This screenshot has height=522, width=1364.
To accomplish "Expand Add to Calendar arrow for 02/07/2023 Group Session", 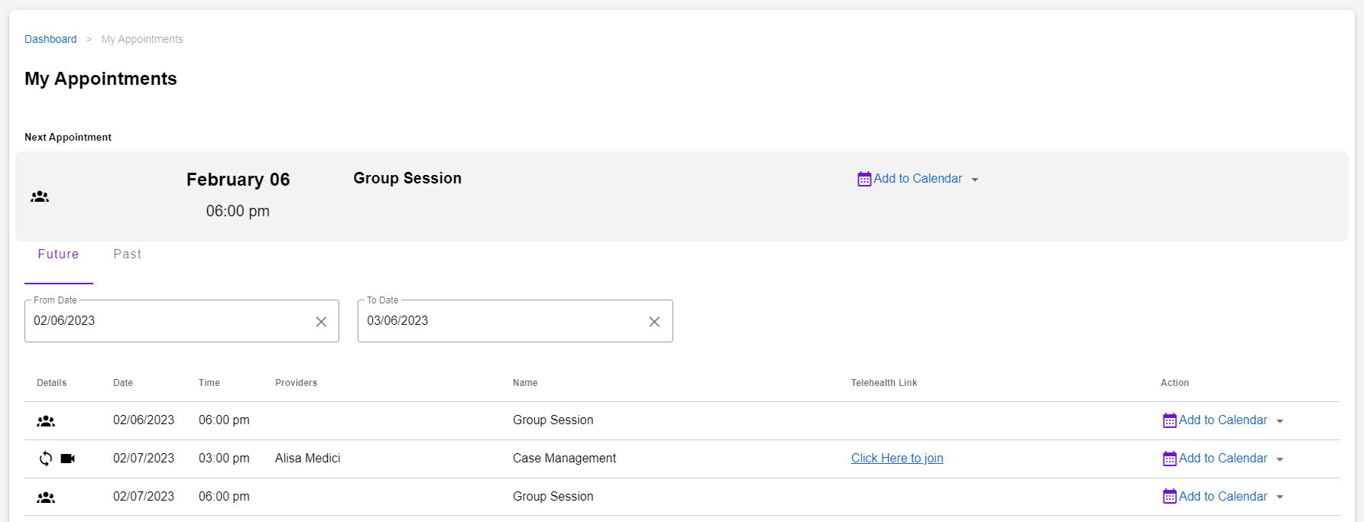I will 1280,498.
